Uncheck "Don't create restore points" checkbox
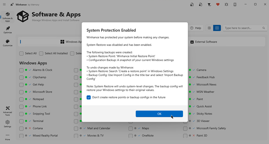269x144 pixels. [x=89, y=97]
